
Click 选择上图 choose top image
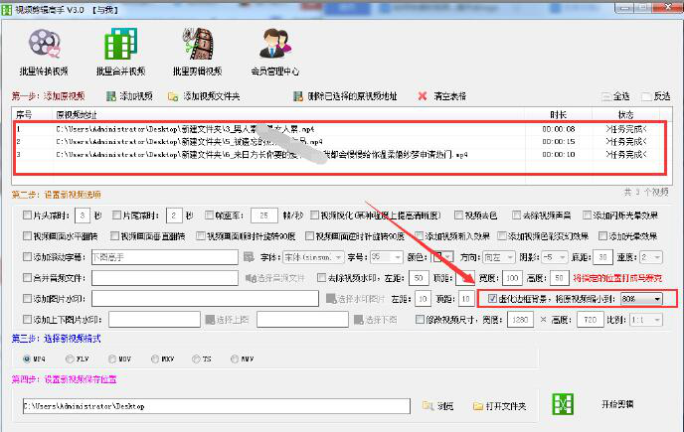(227, 320)
